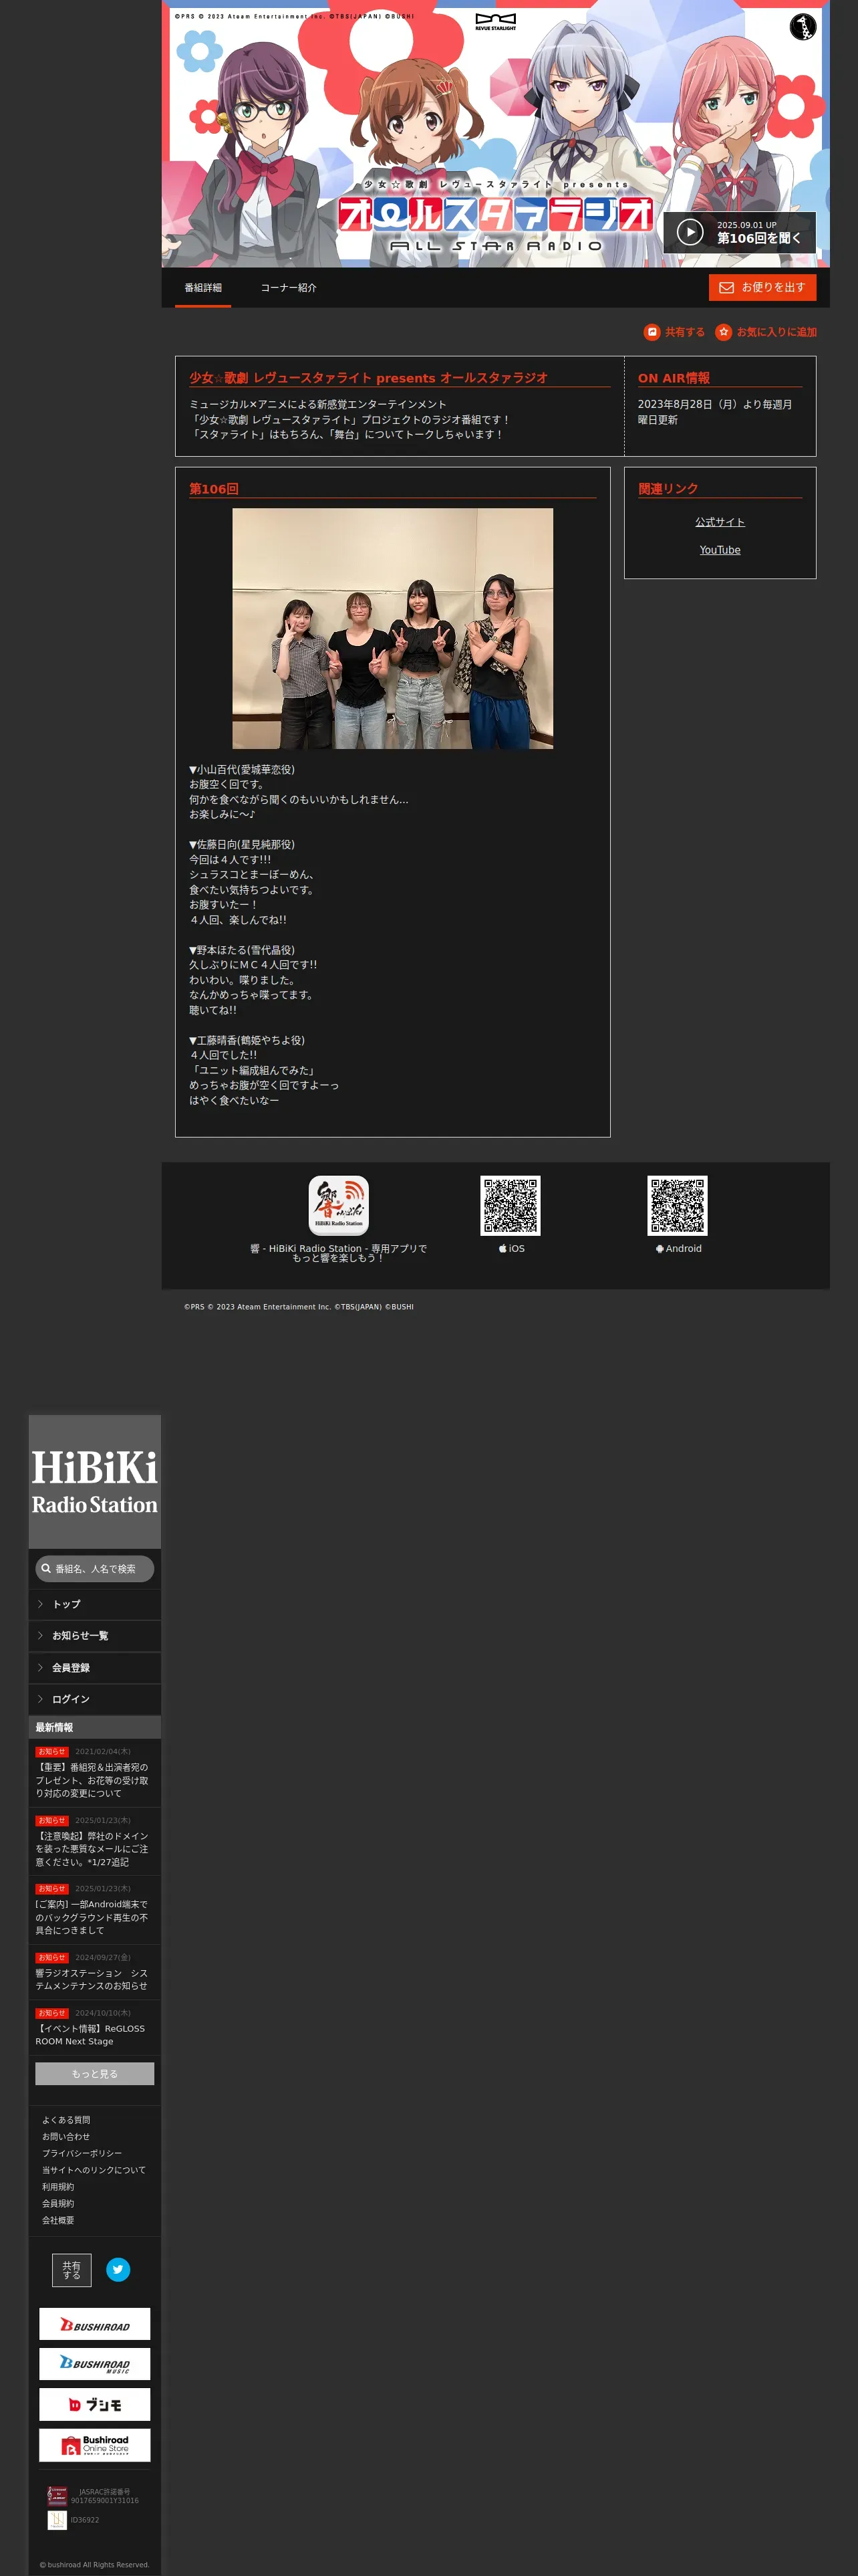This screenshot has width=858, height=2576.
Task: Open the 公式サイト link
Action: (x=720, y=522)
